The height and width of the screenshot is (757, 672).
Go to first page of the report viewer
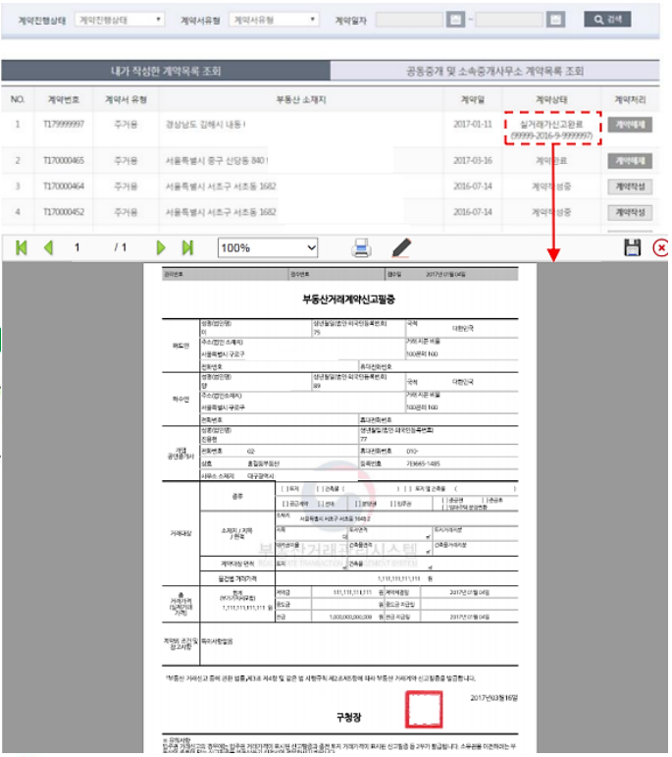click(22, 248)
